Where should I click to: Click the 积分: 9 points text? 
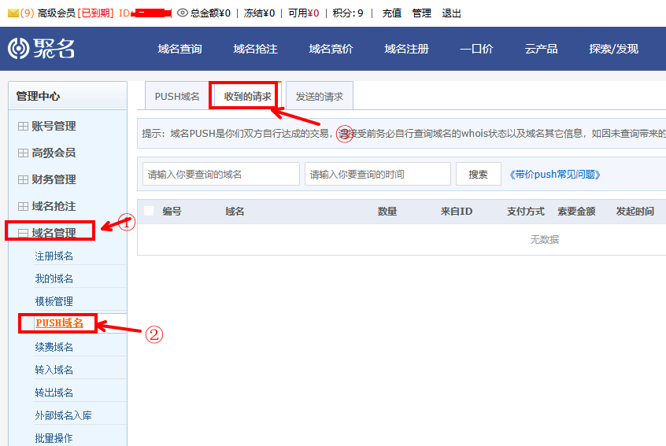pos(348,13)
